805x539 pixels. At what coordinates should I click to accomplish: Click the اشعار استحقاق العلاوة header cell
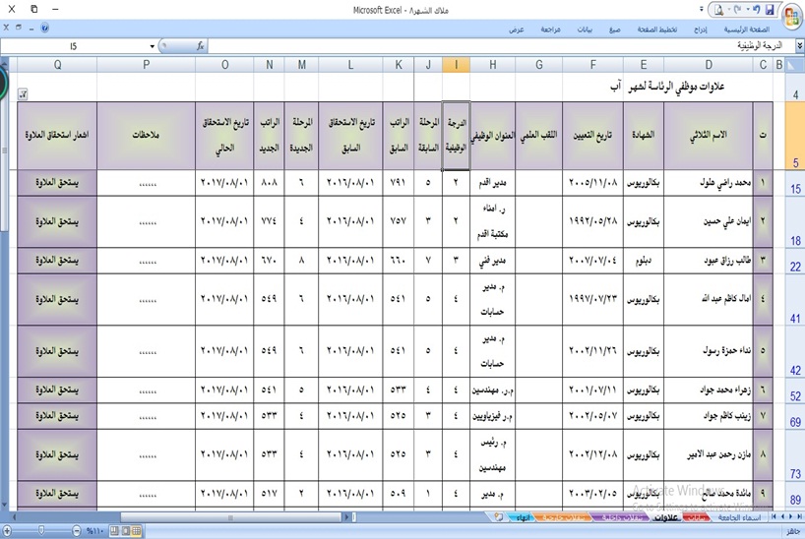click(x=57, y=136)
